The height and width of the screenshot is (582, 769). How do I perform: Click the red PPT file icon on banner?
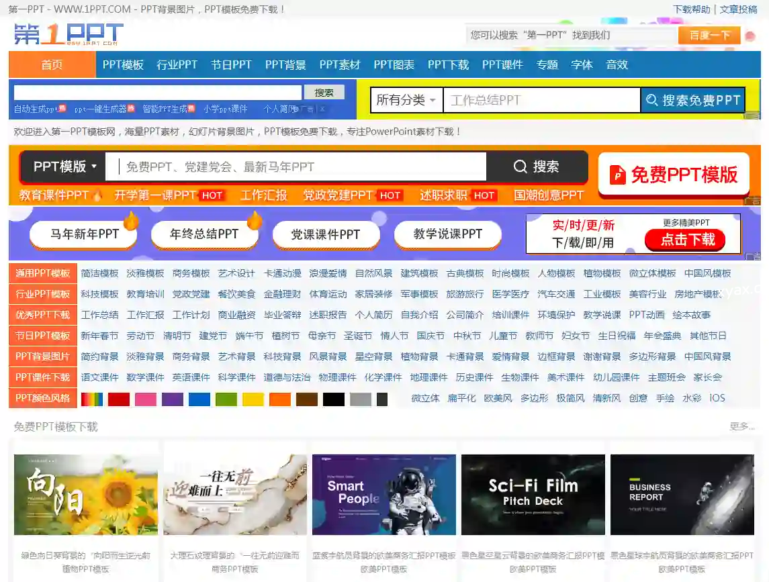coord(617,175)
